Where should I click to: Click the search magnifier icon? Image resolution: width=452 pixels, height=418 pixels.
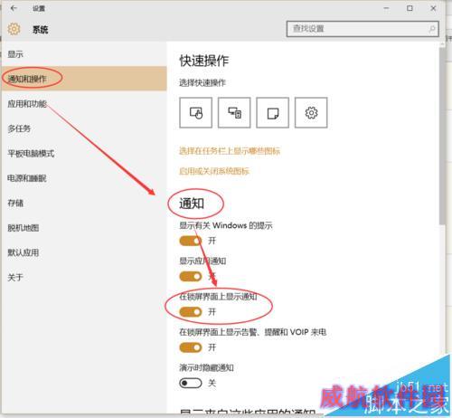click(432, 29)
